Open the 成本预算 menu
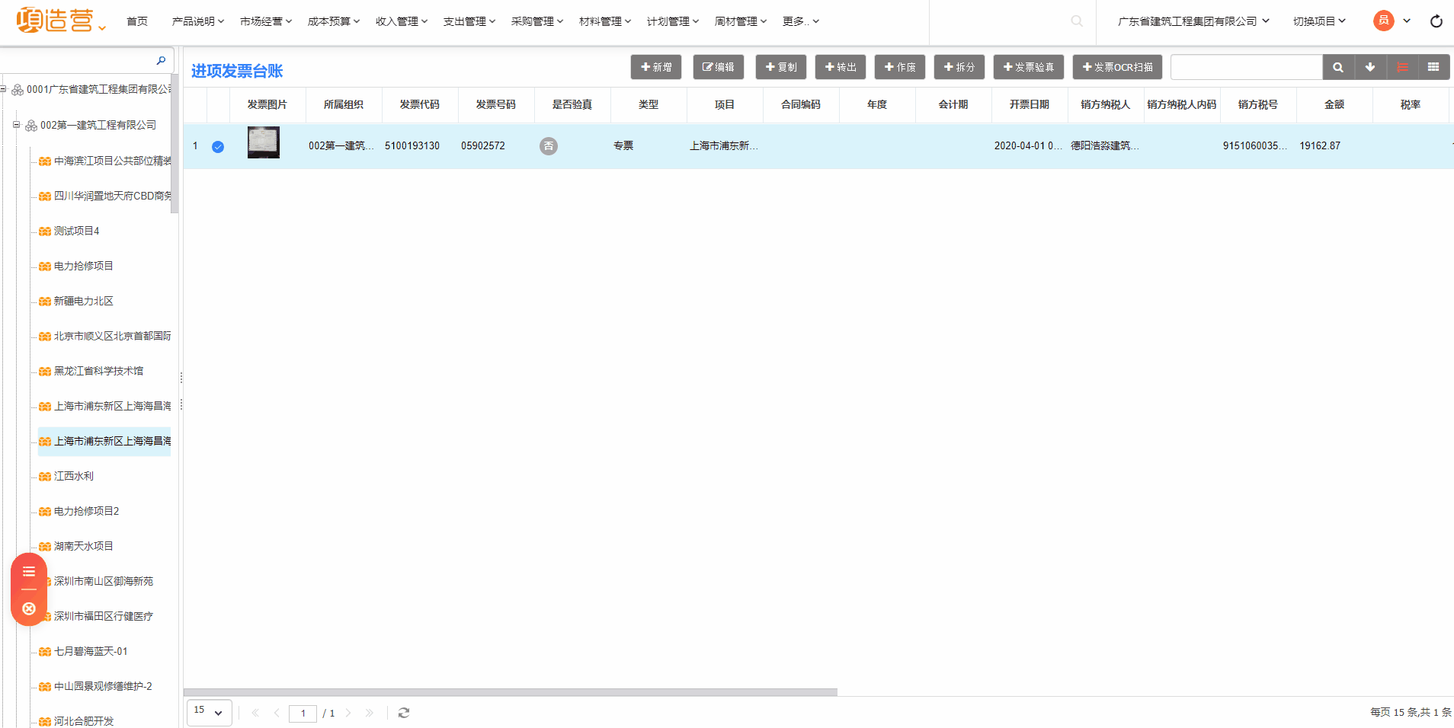 pyautogui.click(x=334, y=21)
